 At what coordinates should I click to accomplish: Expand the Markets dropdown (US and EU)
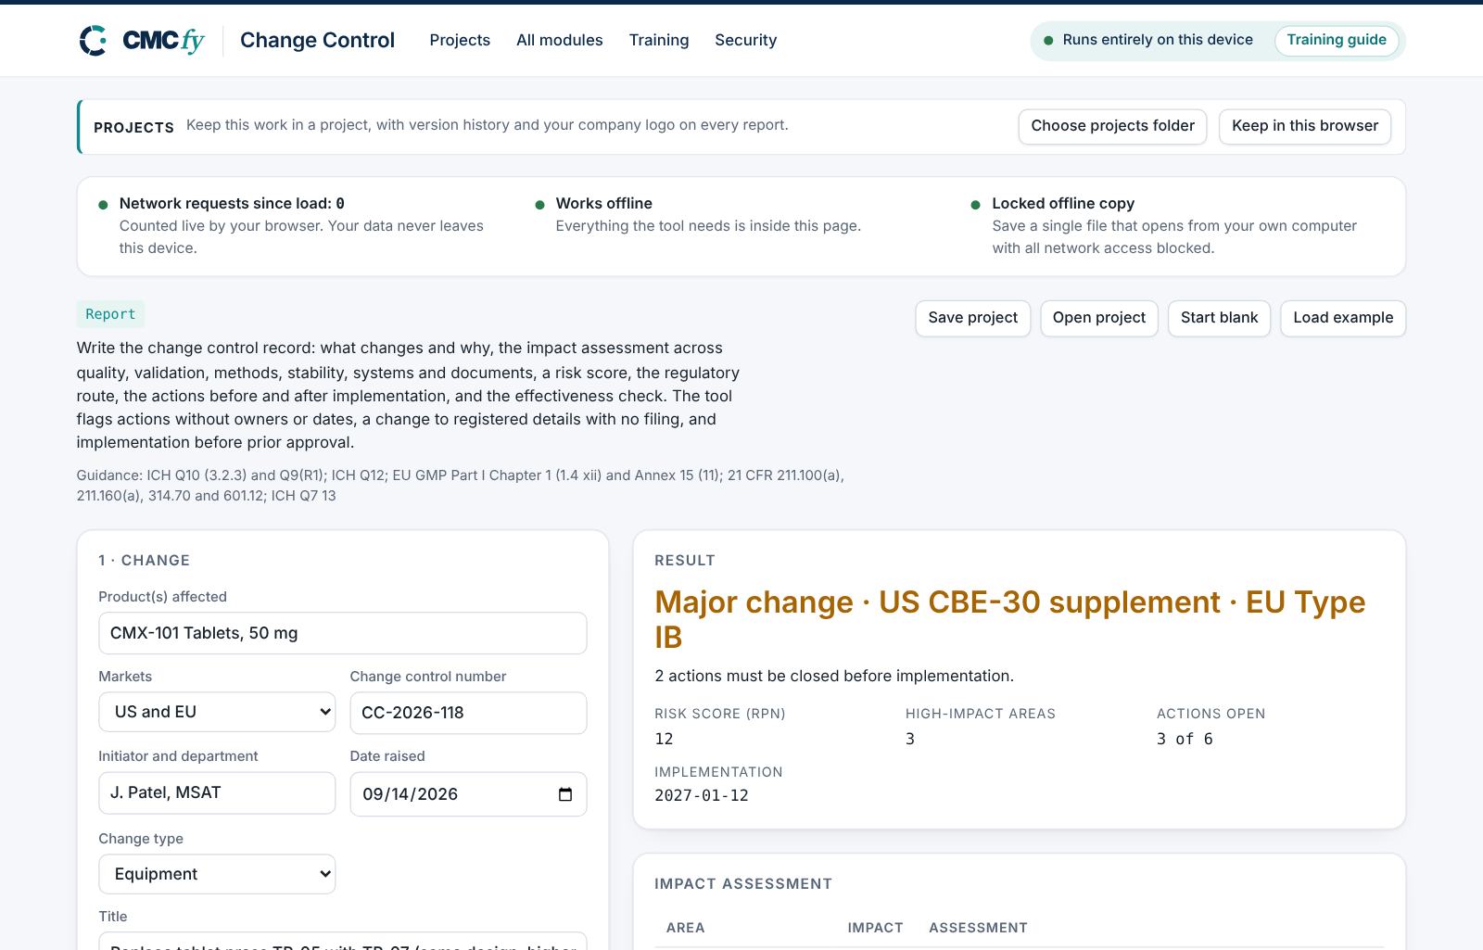click(x=217, y=712)
